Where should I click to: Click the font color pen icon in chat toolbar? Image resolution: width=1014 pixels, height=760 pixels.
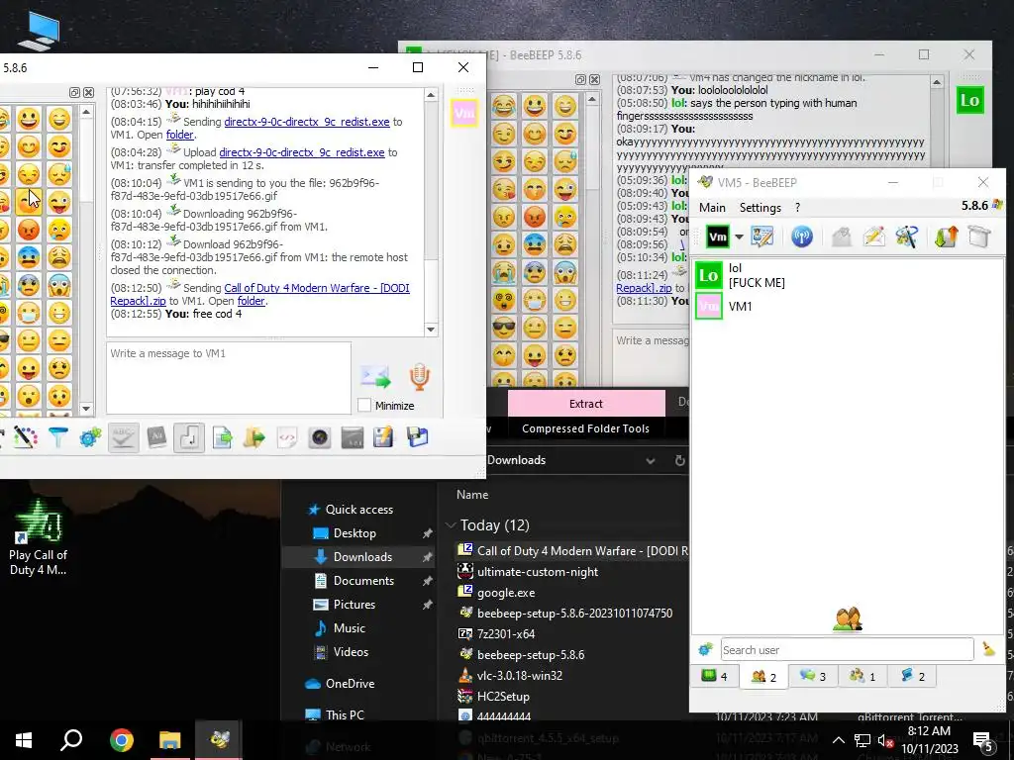click(x=25, y=437)
